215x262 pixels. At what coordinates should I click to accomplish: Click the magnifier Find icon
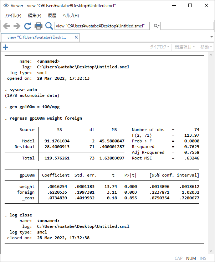[49, 26]
